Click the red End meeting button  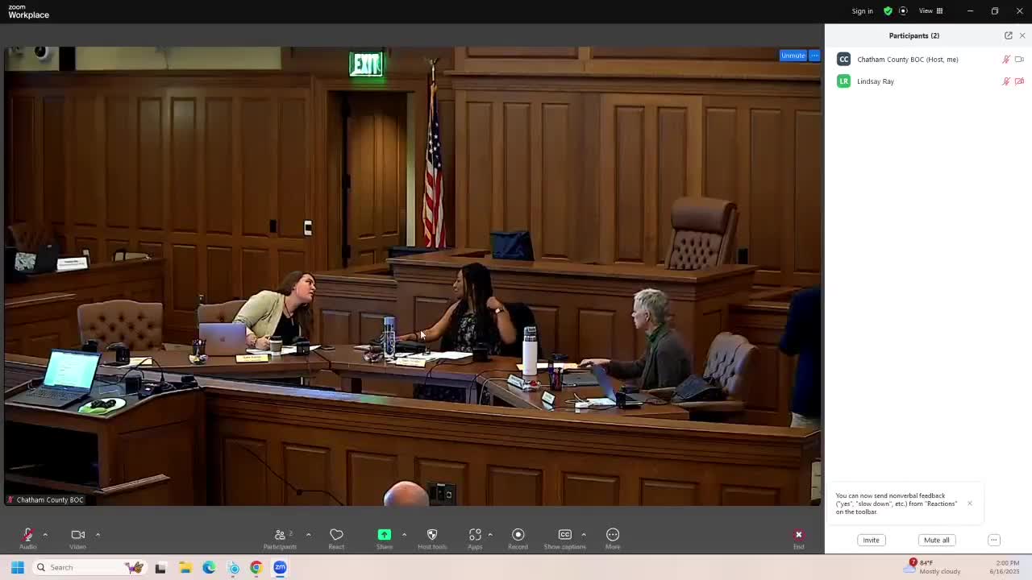798,538
